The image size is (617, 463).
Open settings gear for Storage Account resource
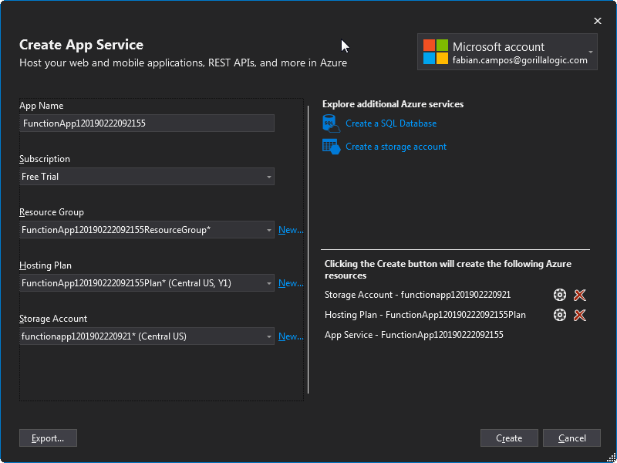560,295
